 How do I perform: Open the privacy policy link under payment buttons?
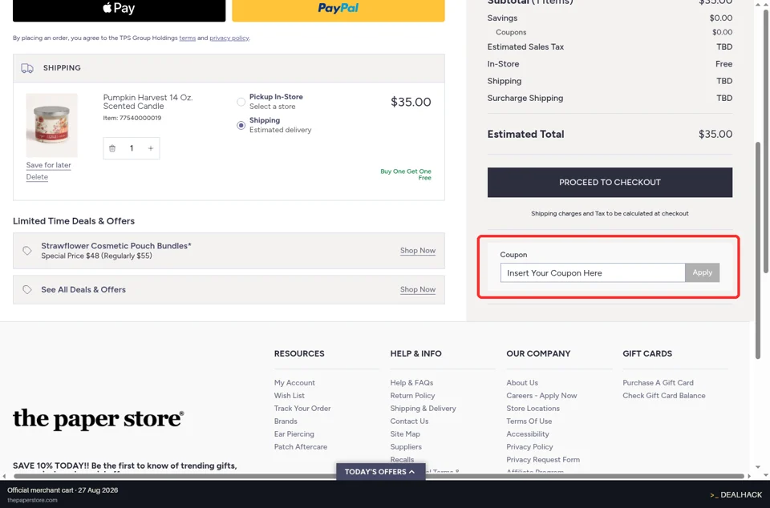pyautogui.click(x=229, y=38)
